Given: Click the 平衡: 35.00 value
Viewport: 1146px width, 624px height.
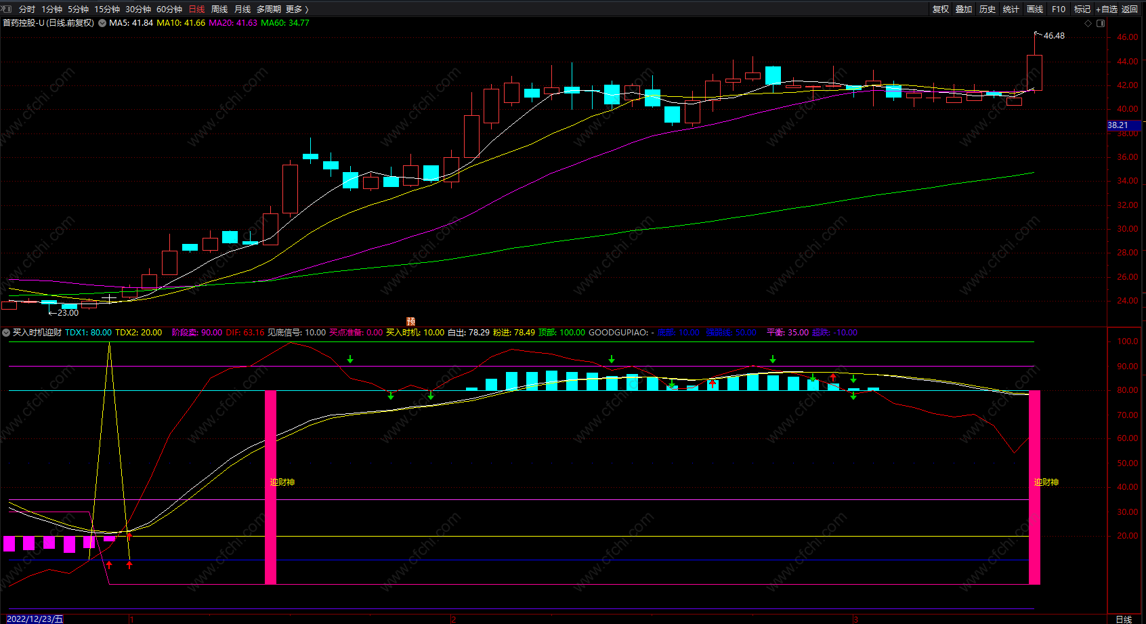Looking at the screenshot, I should pos(788,333).
